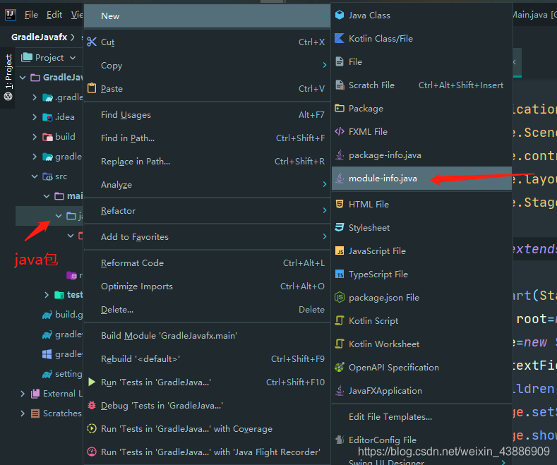Collapse the main folder
Viewport: 557px width, 465px height.
(47, 196)
